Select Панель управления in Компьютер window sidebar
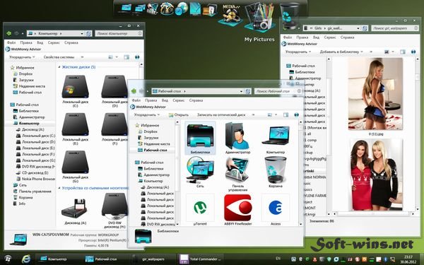Viewport: 424px width, 265px height. point(33,192)
